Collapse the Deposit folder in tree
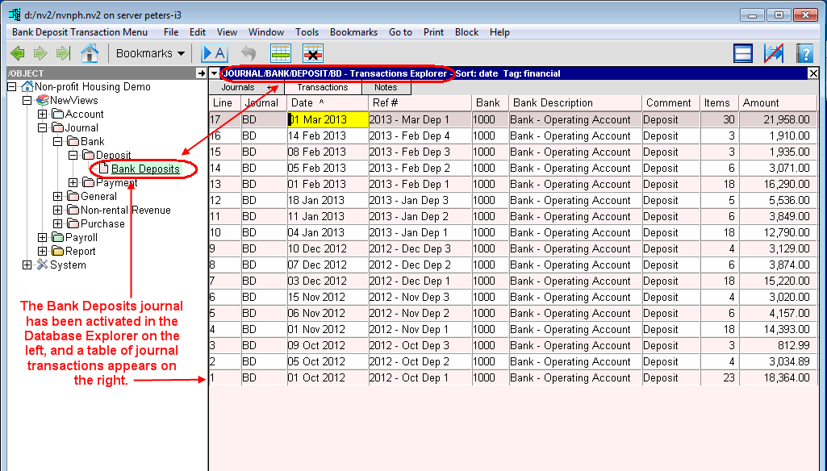This screenshot has height=471, width=827. (73, 156)
